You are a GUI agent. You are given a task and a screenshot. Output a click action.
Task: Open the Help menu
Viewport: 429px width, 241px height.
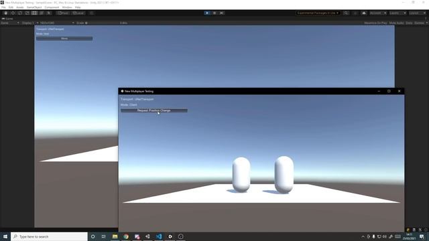pos(78,7)
